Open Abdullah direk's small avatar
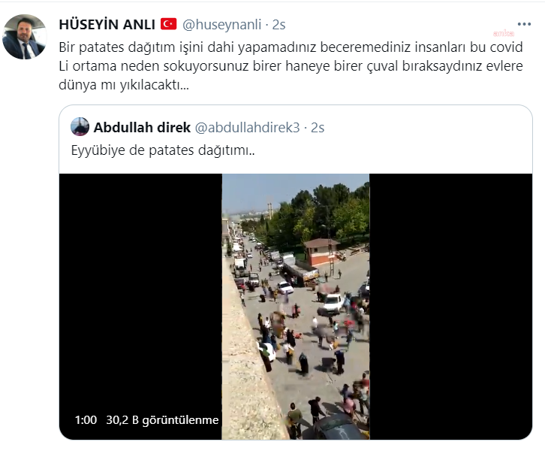Viewport: 545px width, 454px height. 80,126
